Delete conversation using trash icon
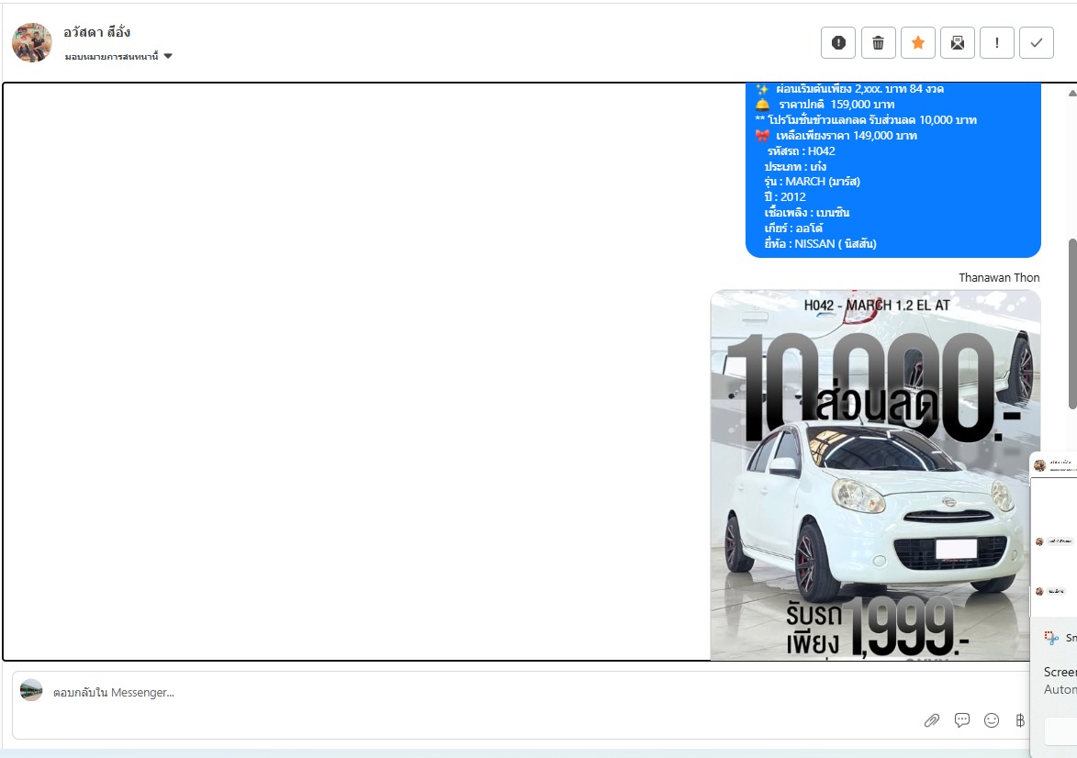The image size is (1077, 758). [x=878, y=42]
